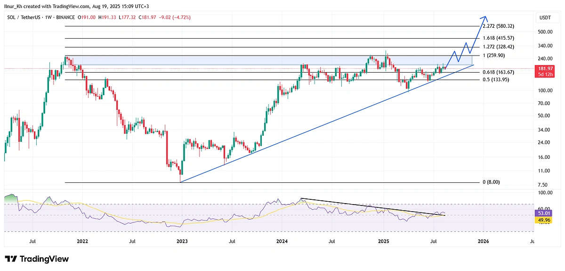Viewport: 565px width, 271px height.
Task: Click the 2026 marker on the time axis
Action: (x=483, y=241)
